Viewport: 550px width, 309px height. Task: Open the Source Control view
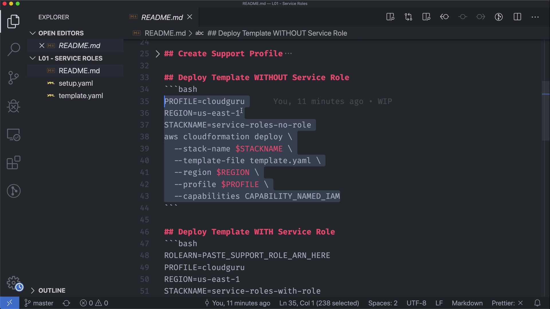(x=13, y=78)
